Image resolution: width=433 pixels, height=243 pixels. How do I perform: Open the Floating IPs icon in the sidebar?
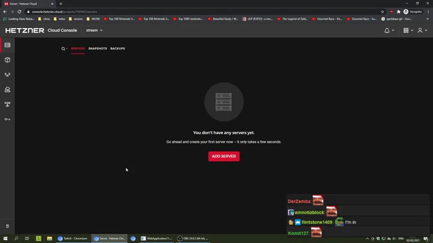(x=7, y=104)
